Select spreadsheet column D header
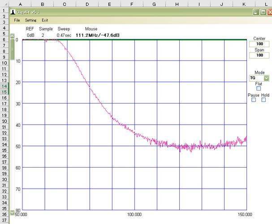 (87, 4)
